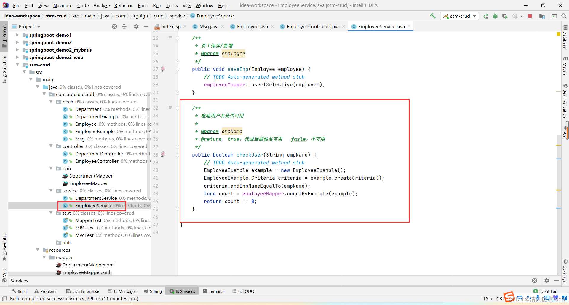Collapse the dao package
This screenshot has height=305, width=569.
click(51, 168)
